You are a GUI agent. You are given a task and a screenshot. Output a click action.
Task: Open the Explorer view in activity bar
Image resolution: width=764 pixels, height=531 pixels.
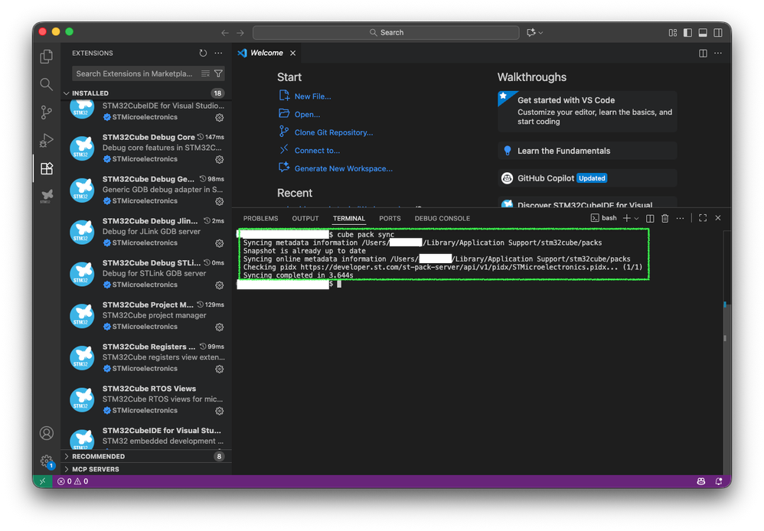coord(46,57)
